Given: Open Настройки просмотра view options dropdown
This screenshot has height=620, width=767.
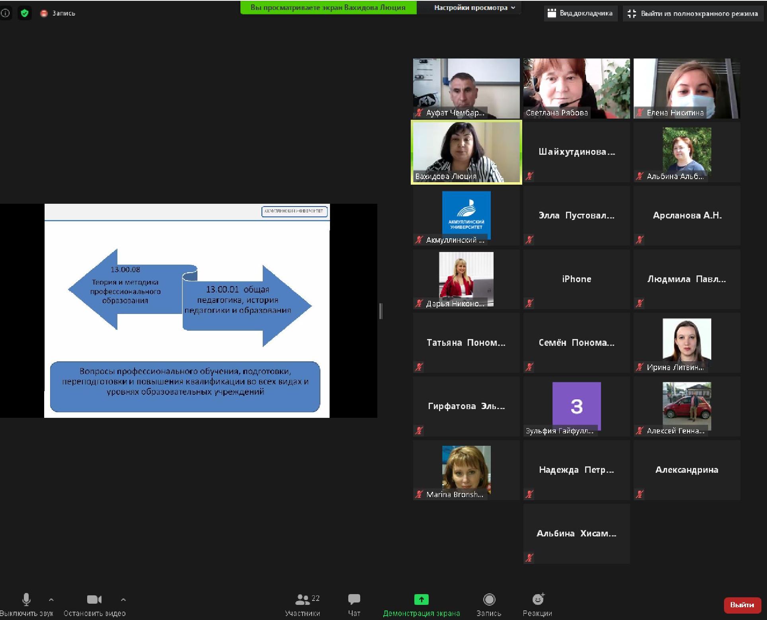Looking at the screenshot, I should 474,8.
